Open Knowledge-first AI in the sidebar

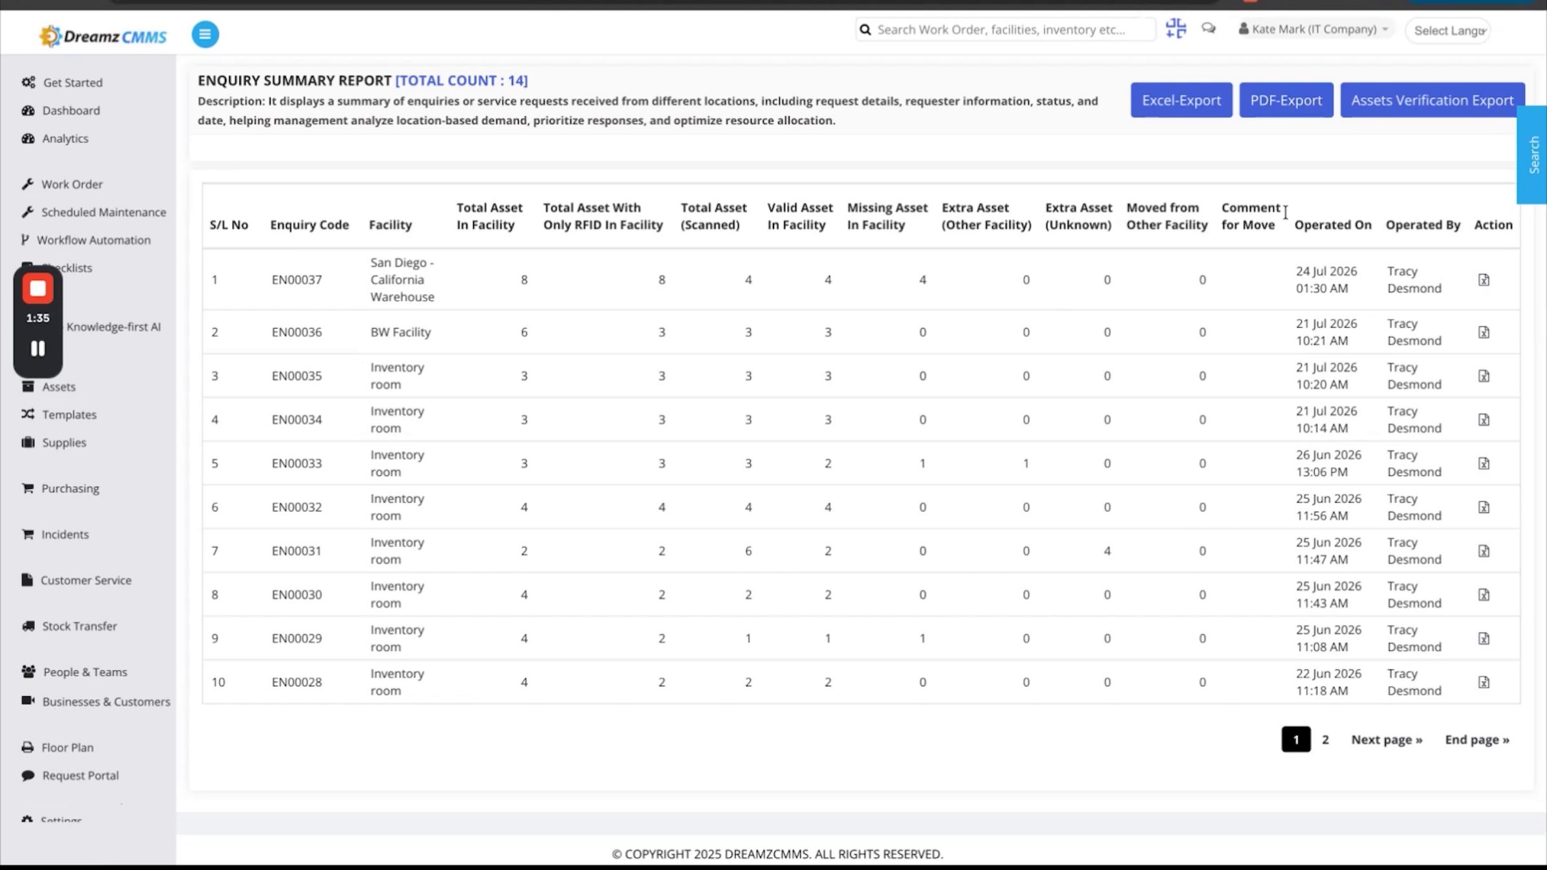pyautogui.click(x=113, y=327)
